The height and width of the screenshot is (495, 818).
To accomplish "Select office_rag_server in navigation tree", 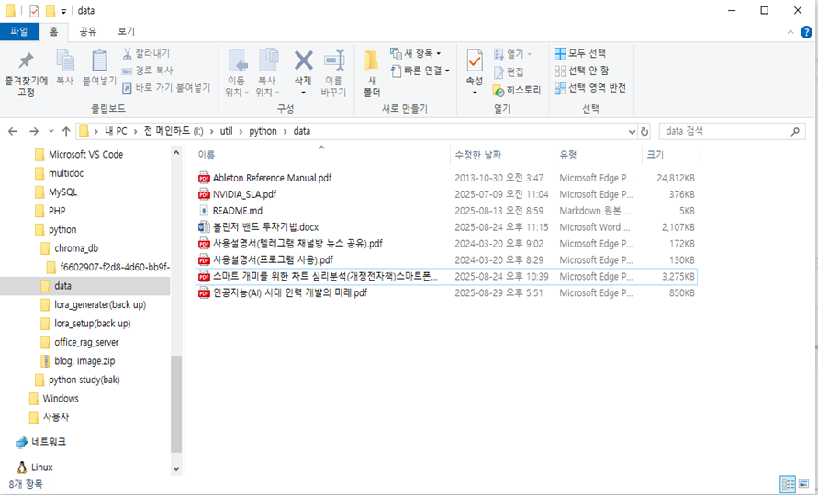I will tap(86, 342).
